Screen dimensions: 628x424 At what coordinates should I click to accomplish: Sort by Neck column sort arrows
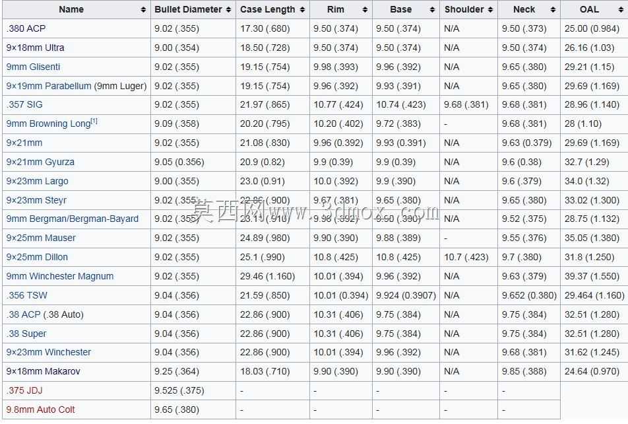553,10
